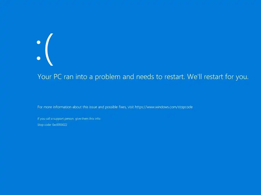Click the word 'problem' in the headline
The width and height of the screenshot is (261, 195).
pyautogui.click(x=108, y=77)
